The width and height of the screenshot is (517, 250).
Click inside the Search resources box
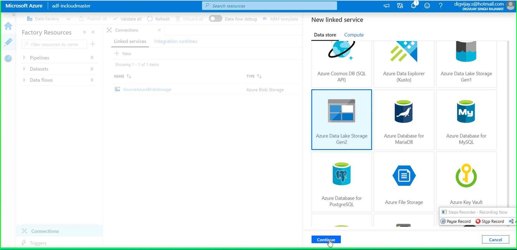click(269, 6)
